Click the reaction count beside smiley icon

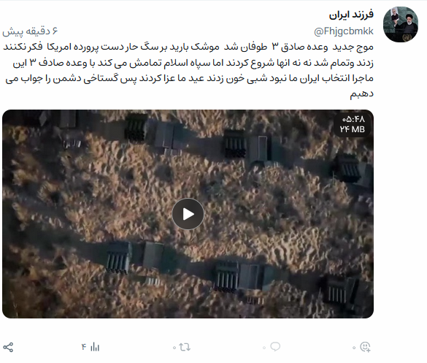[354, 348]
